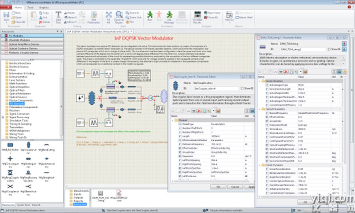
Task: Click the red Stop simulation icon
Action: 159,15
